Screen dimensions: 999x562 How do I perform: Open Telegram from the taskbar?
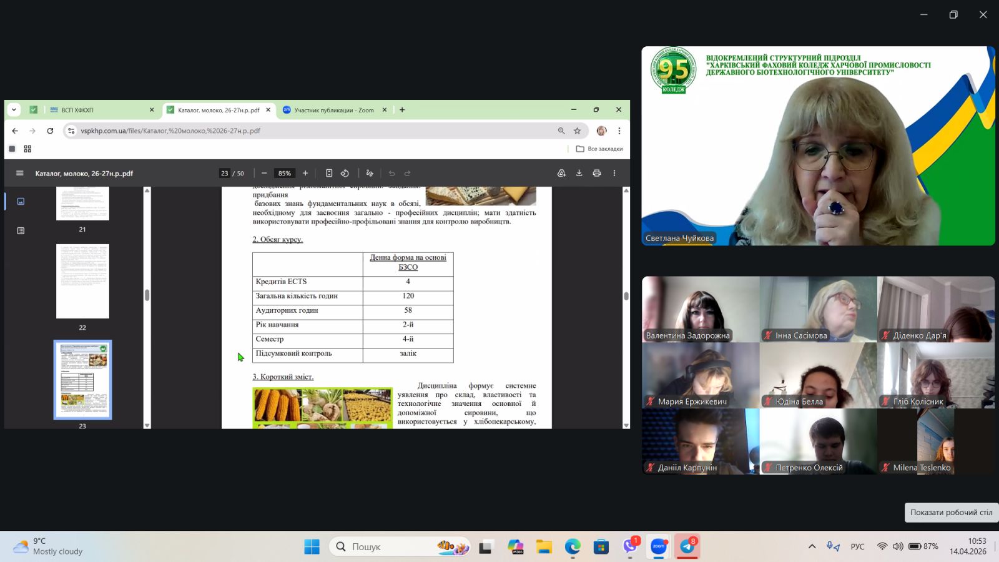pyautogui.click(x=687, y=547)
